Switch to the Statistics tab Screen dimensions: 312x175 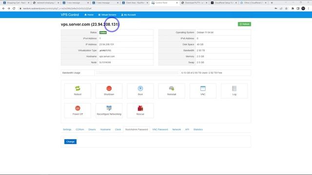tap(198, 129)
